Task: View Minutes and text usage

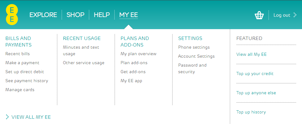Action: (81, 51)
